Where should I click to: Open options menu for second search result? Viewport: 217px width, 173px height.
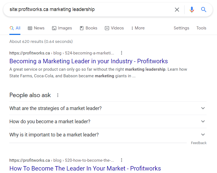122,160
